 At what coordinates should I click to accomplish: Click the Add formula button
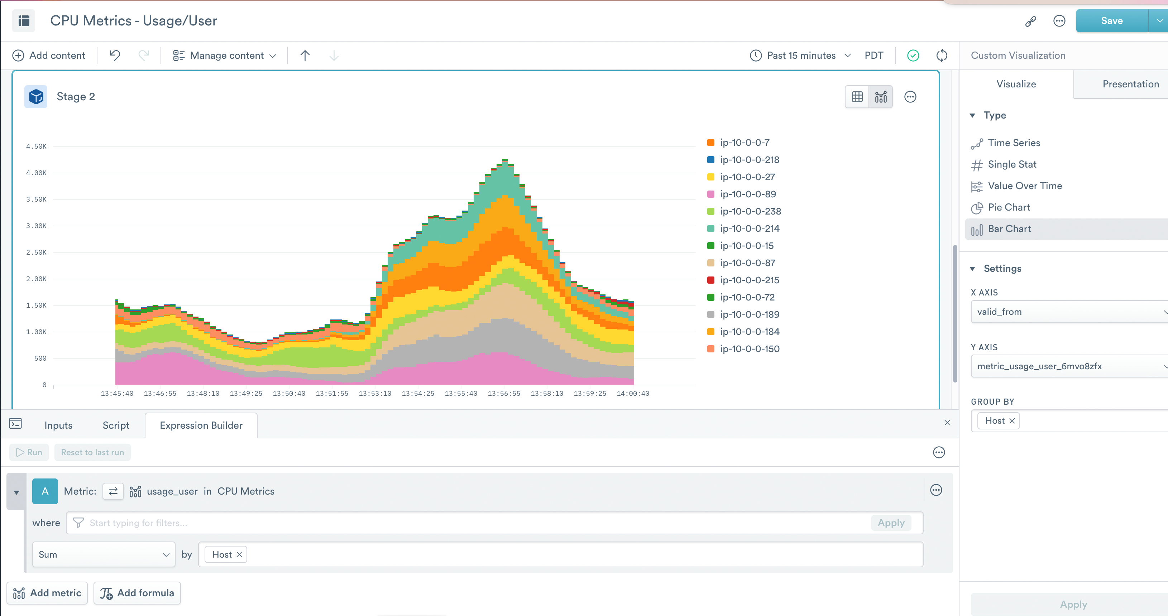pyautogui.click(x=137, y=593)
